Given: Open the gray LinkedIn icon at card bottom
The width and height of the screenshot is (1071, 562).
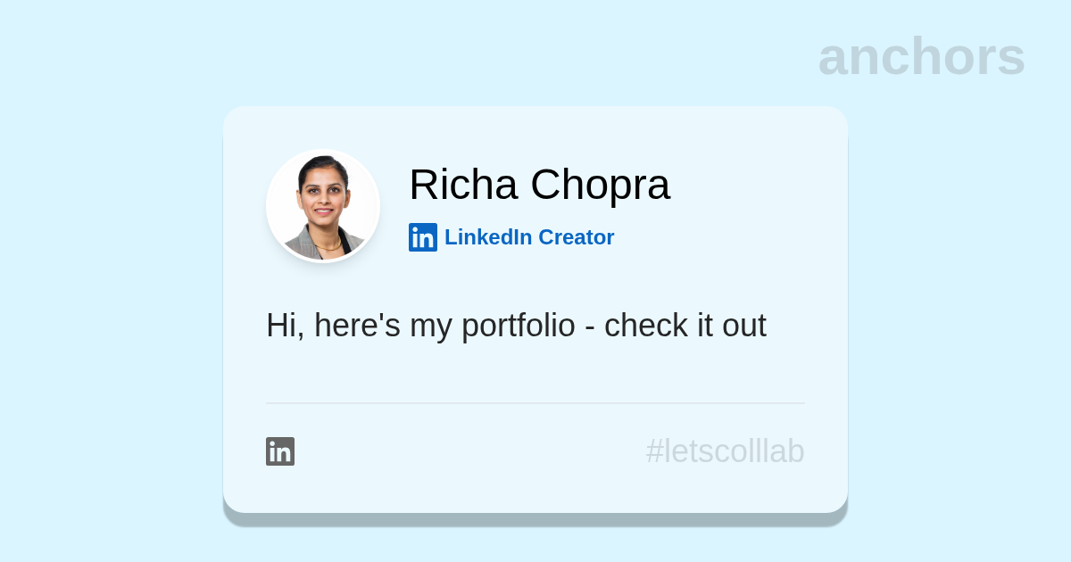Looking at the screenshot, I should click(280, 451).
